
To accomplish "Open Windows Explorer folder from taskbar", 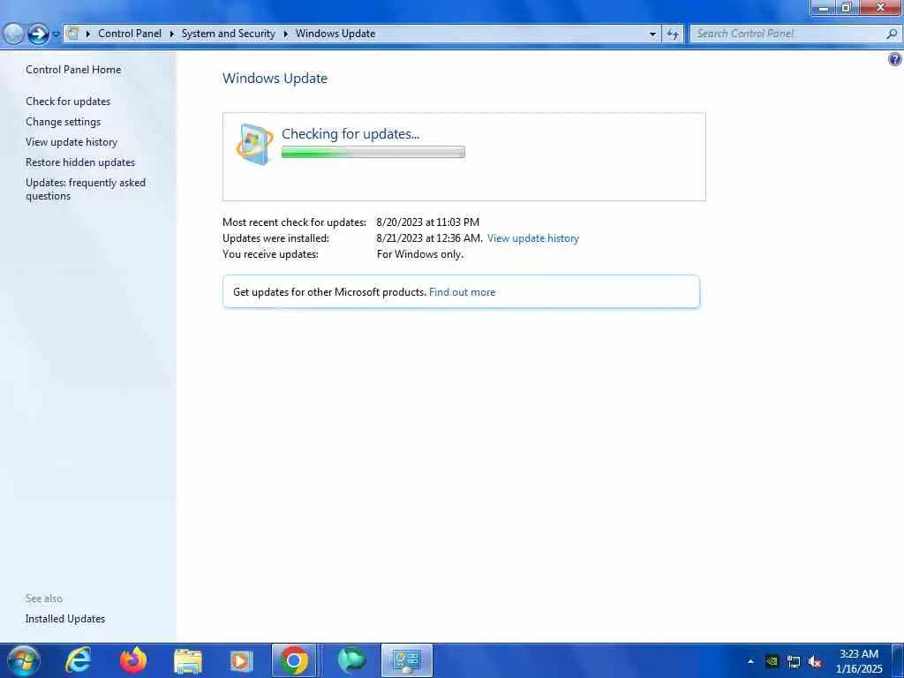I will tap(188, 661).
